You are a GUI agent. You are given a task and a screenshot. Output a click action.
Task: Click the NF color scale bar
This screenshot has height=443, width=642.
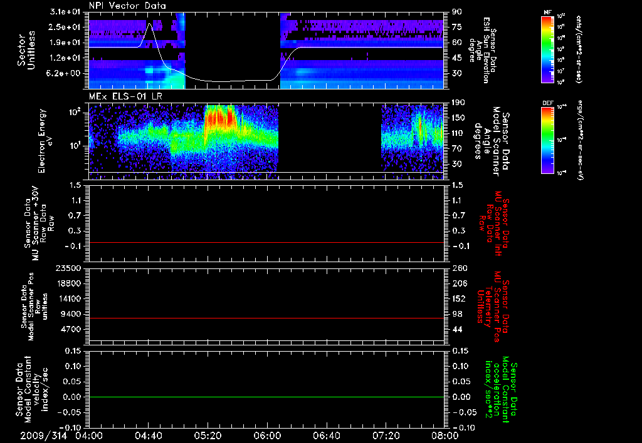pos(547,49)
